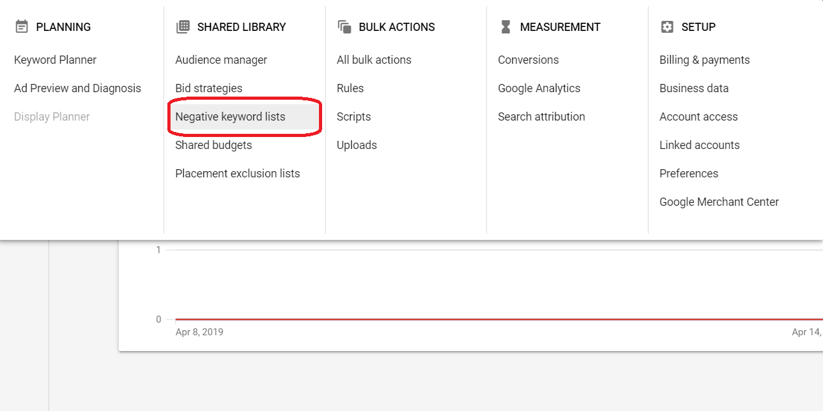Screen dimensions: 823x411
Task: Open Search attribution
Action: 541,117
